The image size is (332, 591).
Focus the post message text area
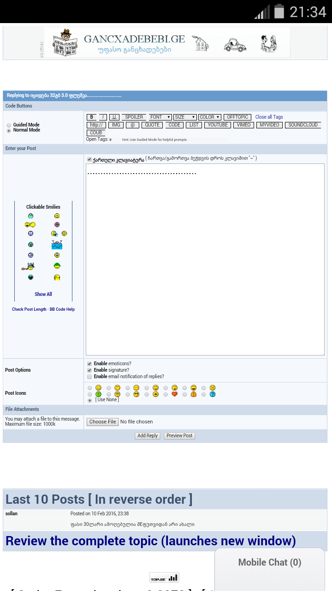(x=205, y=259)
